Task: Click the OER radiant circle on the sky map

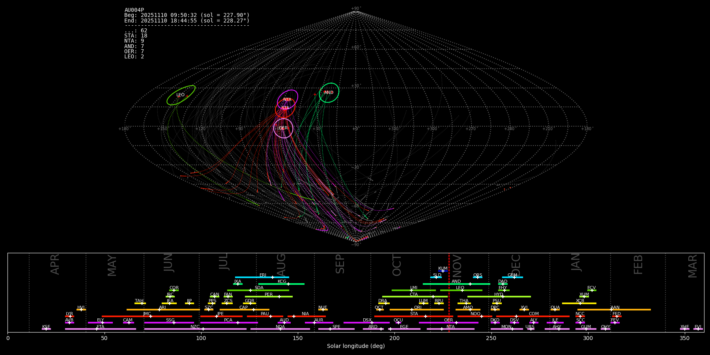Action: coord(283,128)
